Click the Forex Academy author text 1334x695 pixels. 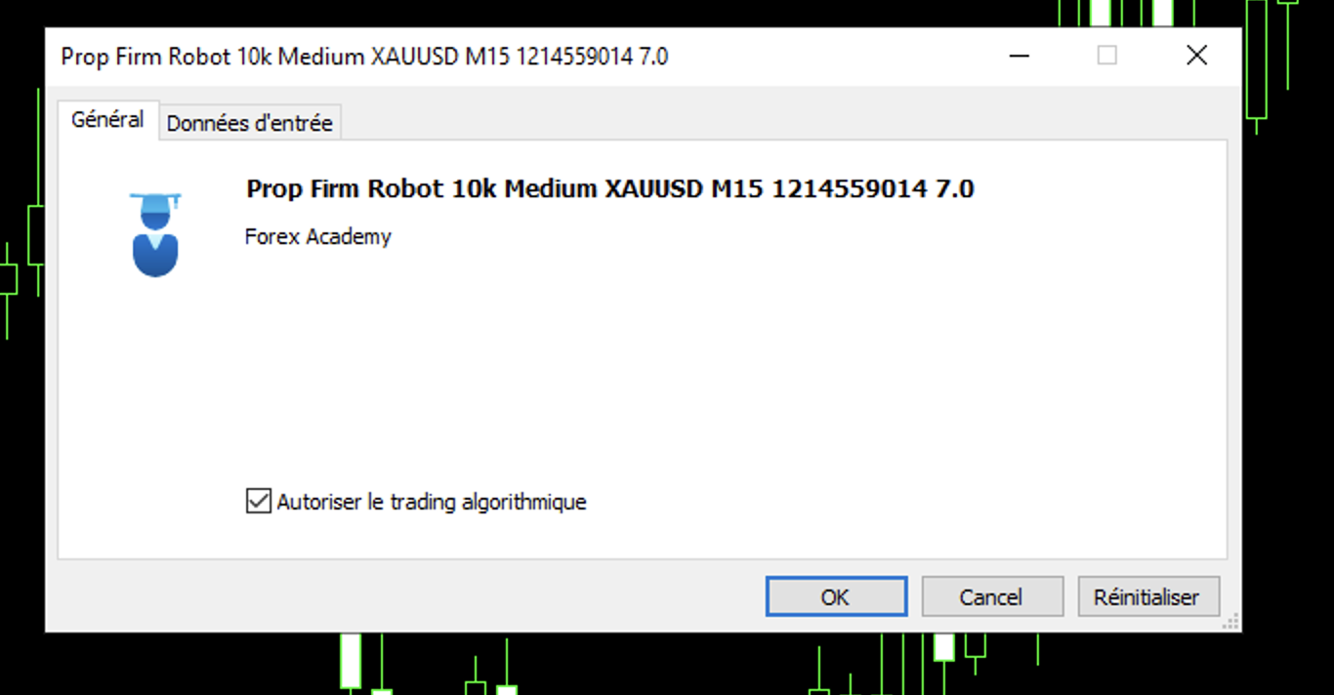(x=318, y=236)
